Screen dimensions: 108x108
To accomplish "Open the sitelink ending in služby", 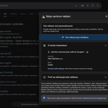I will tap(4, 91).
